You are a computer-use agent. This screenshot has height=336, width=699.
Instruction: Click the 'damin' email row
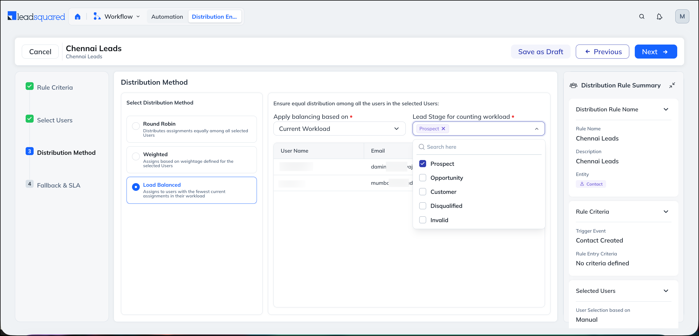tap(391, 167)
